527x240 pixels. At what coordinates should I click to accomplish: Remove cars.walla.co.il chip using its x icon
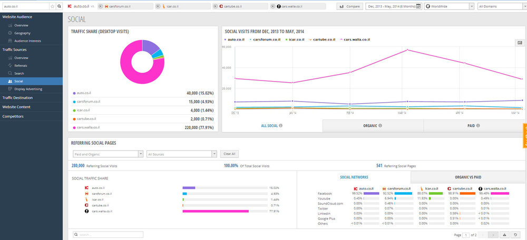coord(272,6)
